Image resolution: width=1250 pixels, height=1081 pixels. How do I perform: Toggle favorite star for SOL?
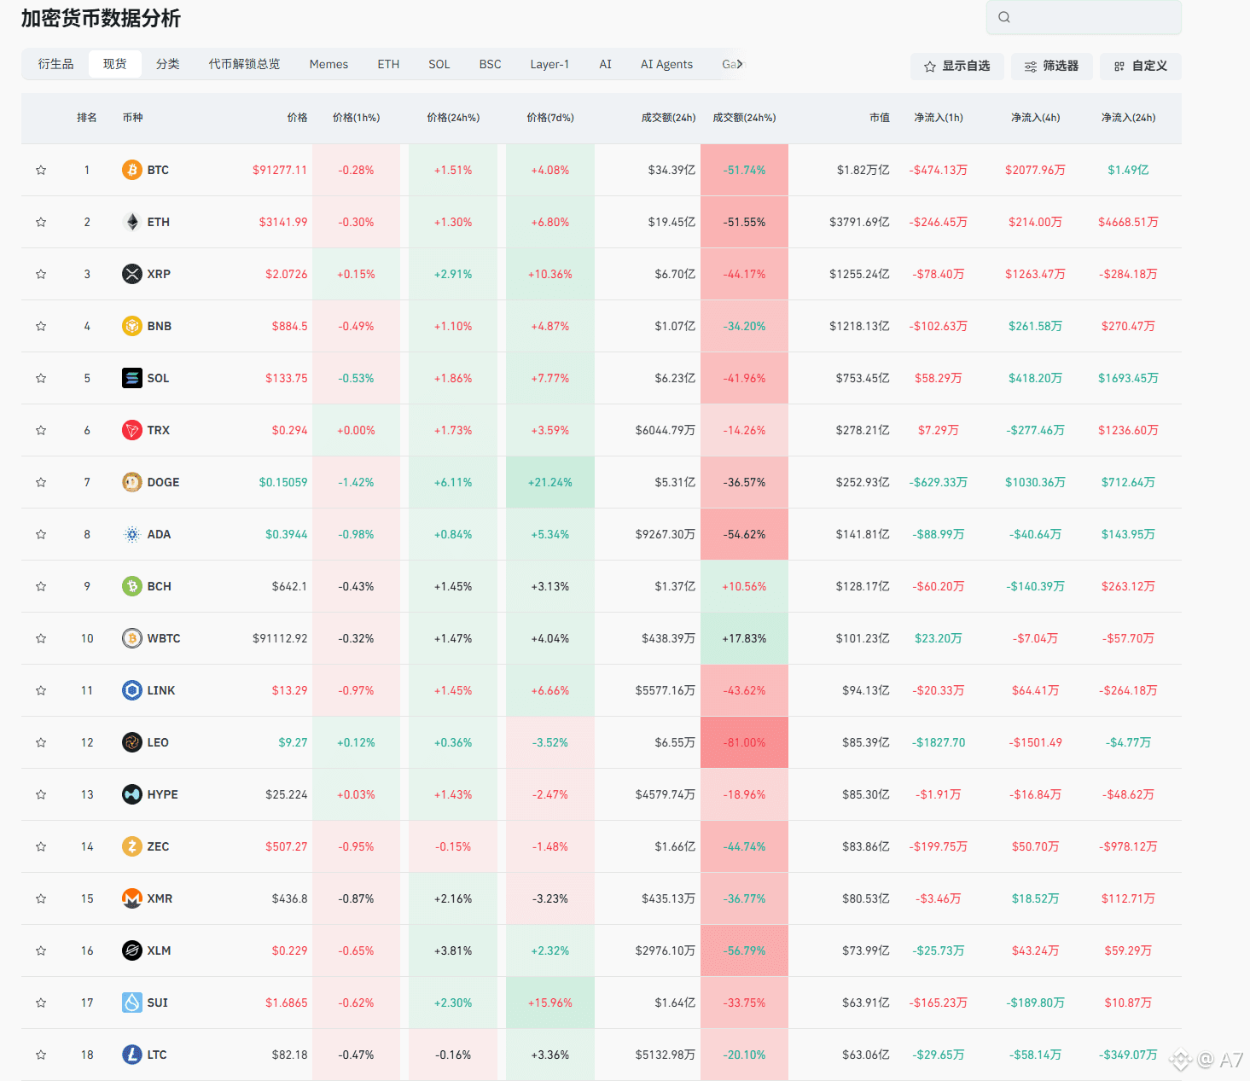point(41,378)
